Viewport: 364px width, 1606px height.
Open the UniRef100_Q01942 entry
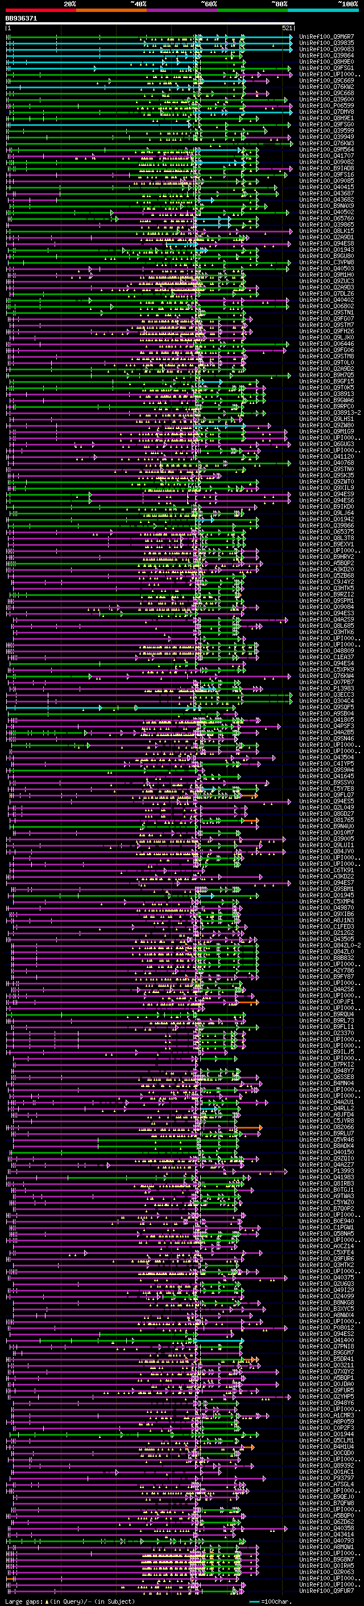326,520
